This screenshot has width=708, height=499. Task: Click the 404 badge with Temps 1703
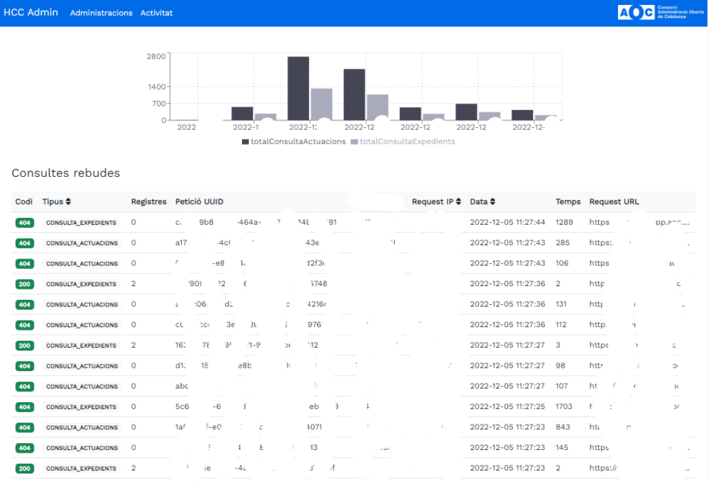pos(24,407)
